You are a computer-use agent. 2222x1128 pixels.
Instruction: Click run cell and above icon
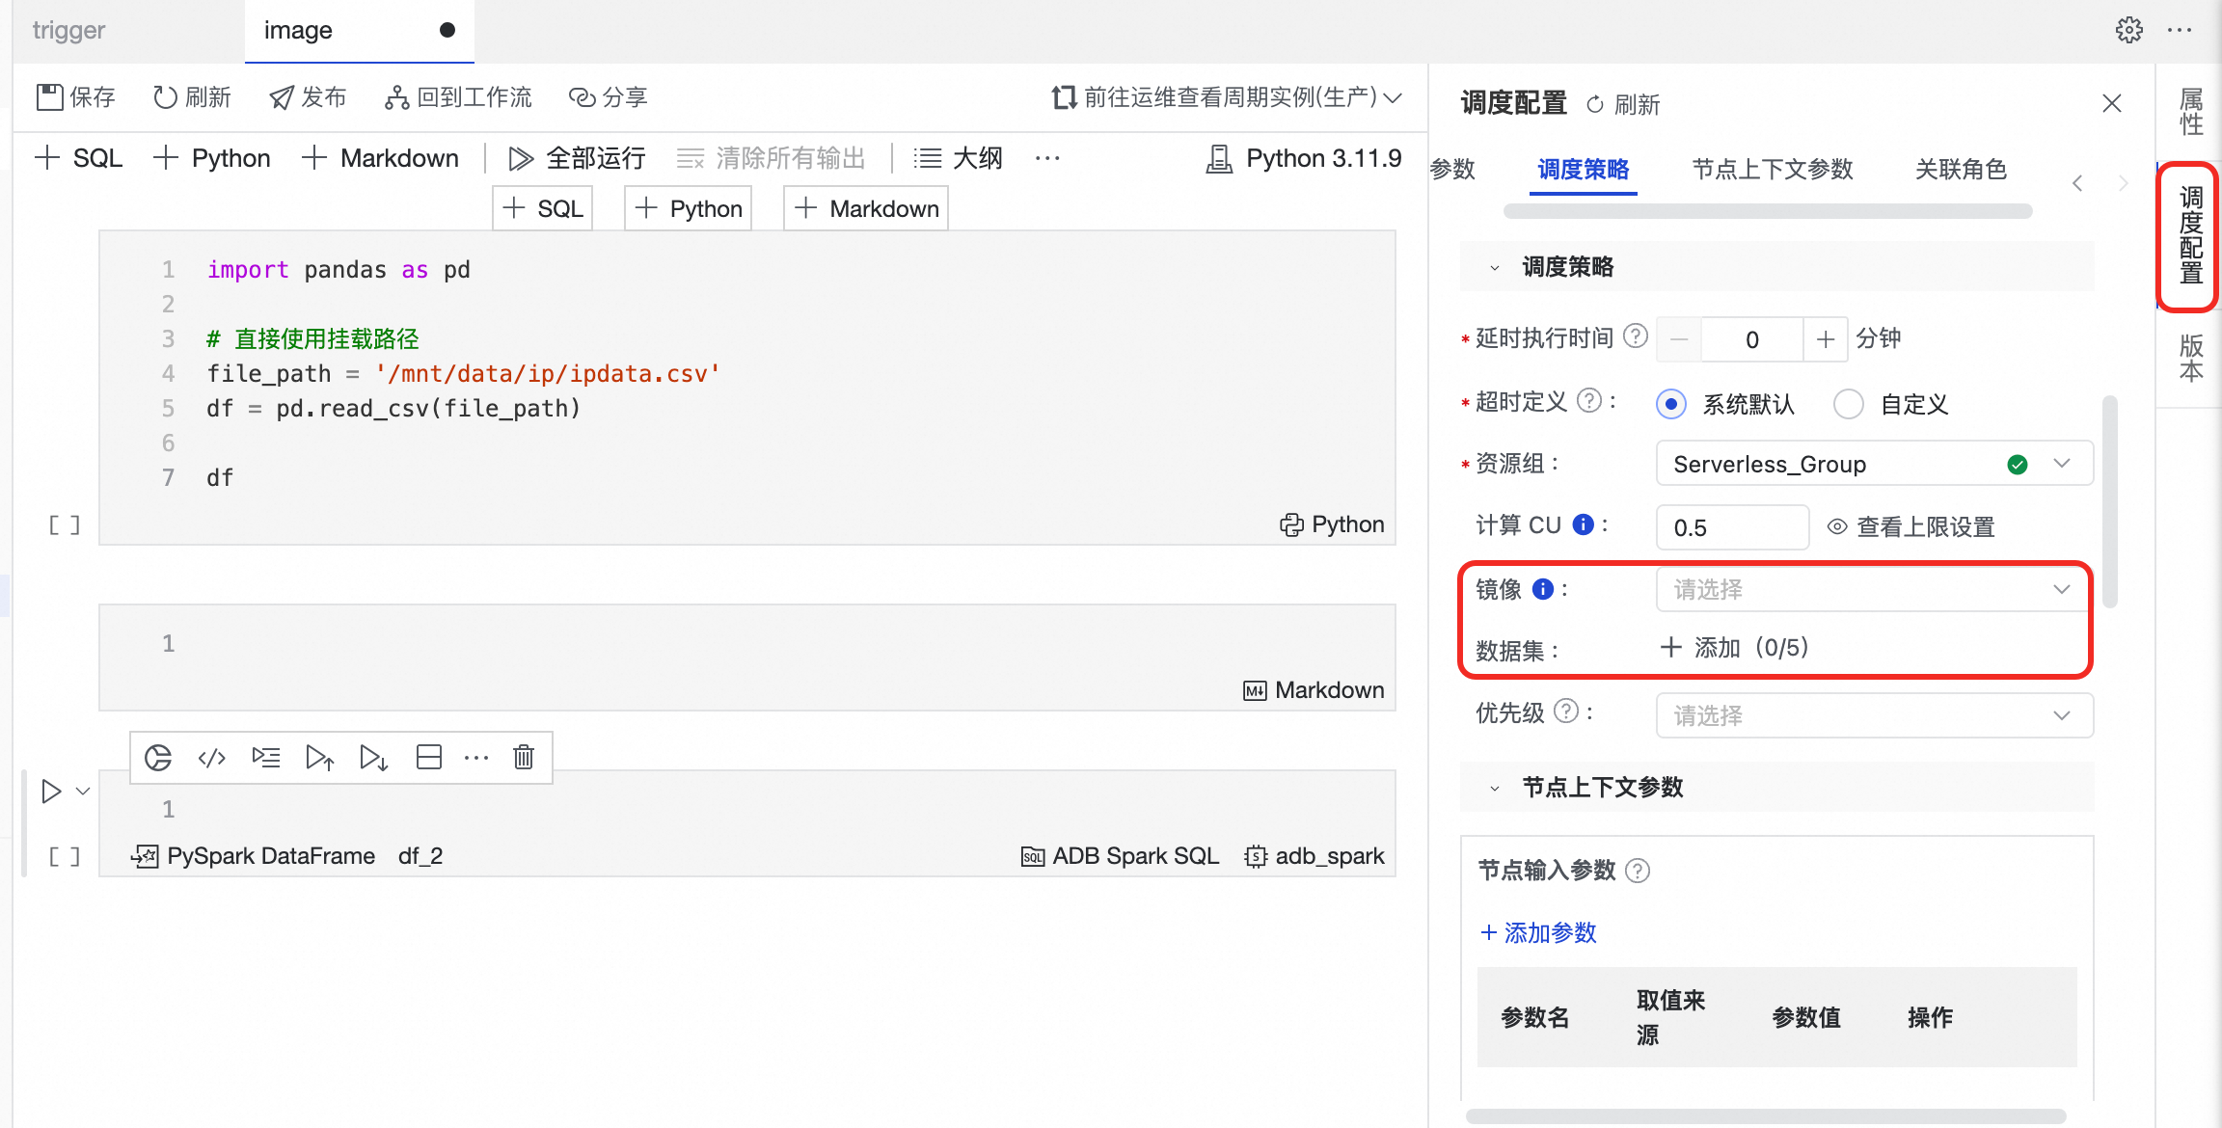pos(319,758)
